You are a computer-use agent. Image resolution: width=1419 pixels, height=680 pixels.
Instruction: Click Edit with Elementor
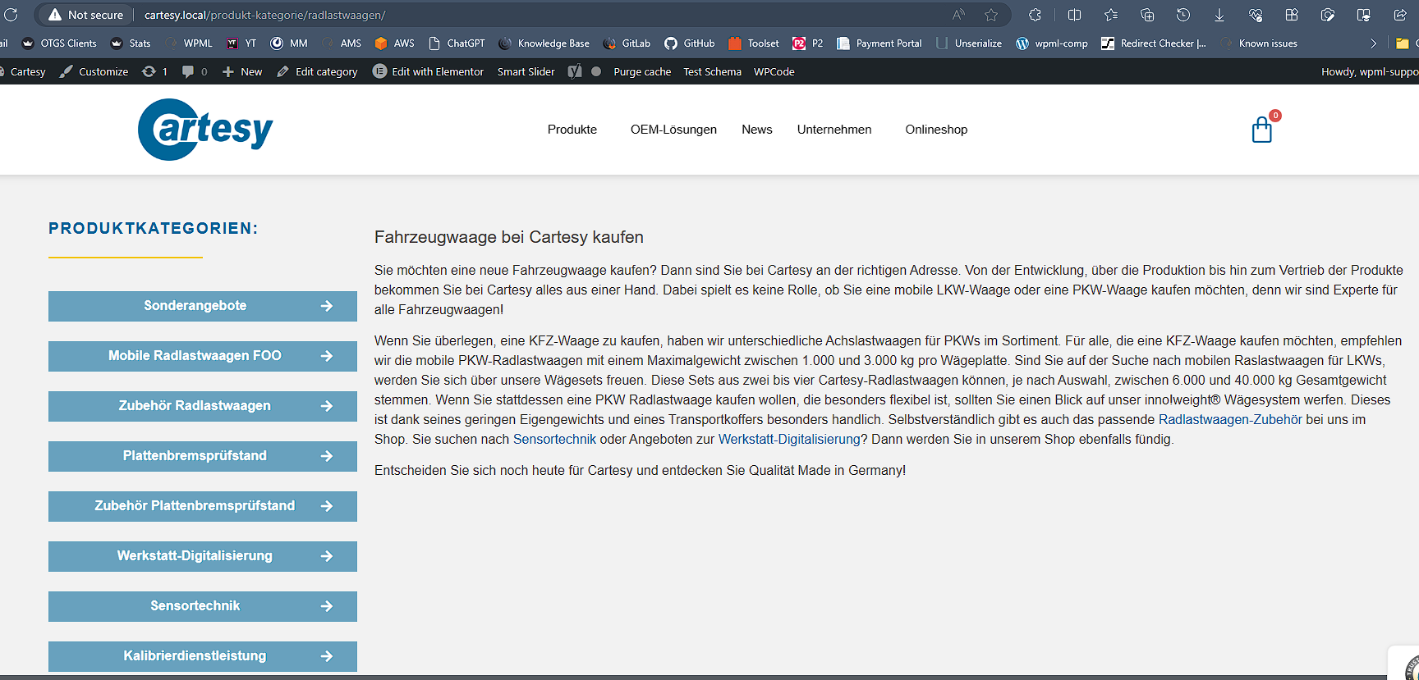(x=428, y=71)
